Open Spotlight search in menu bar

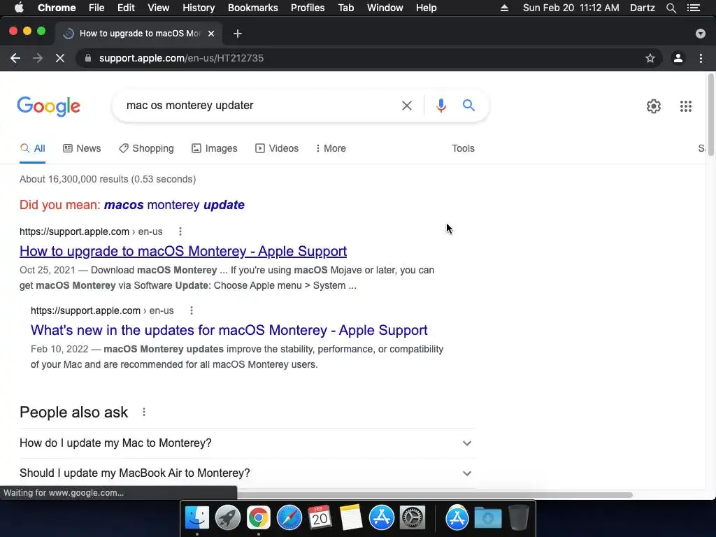671,8
